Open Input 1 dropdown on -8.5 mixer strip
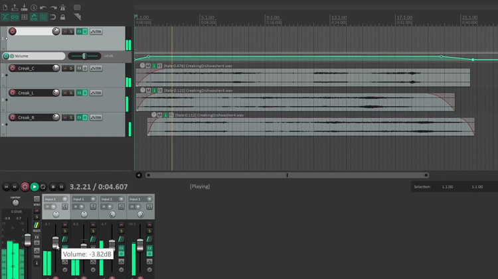The width and height of the screenshot is (498, 279). pos(93,199)
